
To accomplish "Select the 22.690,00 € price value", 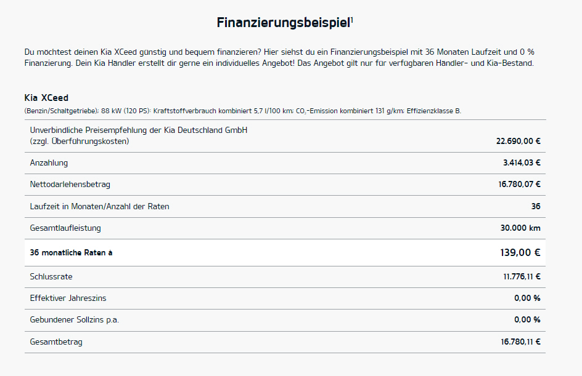I will pos(518,141).
